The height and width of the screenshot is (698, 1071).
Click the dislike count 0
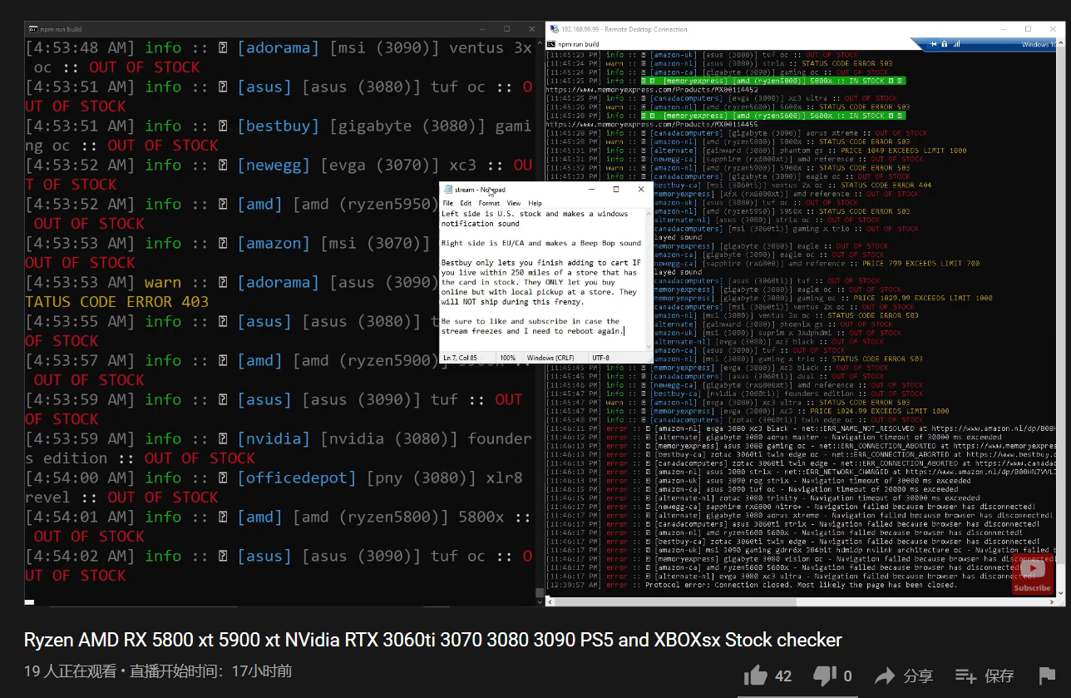point(847,676)
